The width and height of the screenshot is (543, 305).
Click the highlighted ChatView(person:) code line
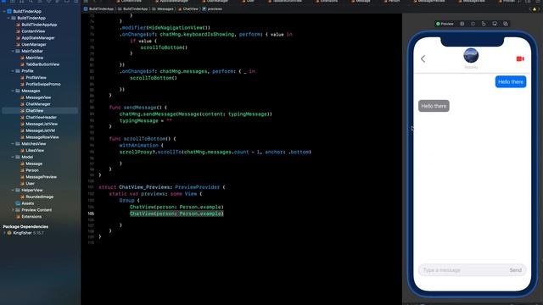coord(176,213)
